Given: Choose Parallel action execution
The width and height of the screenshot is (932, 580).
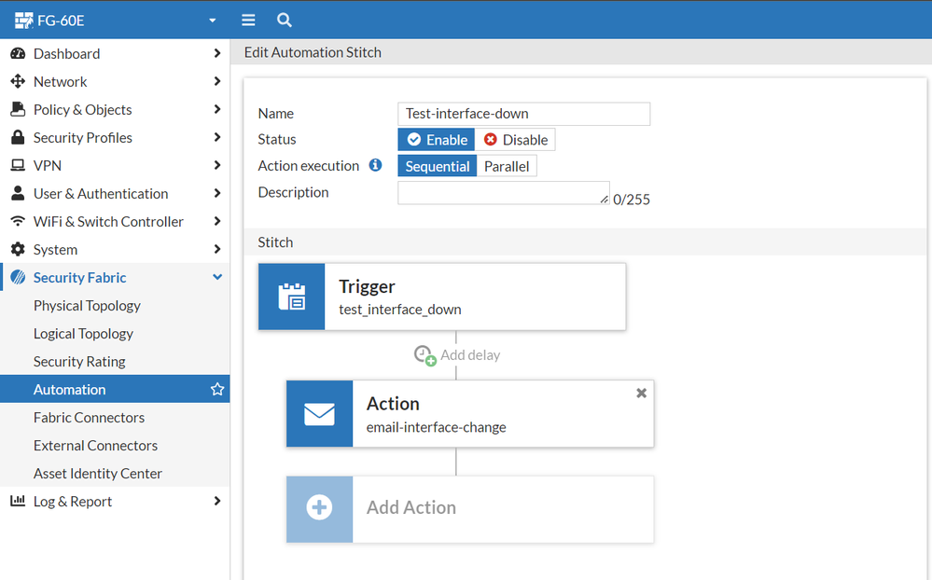Looking at the screenshot, I should (x=507, y=166).
